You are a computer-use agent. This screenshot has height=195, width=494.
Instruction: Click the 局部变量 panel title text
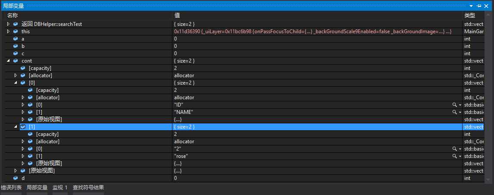point(13,6)
